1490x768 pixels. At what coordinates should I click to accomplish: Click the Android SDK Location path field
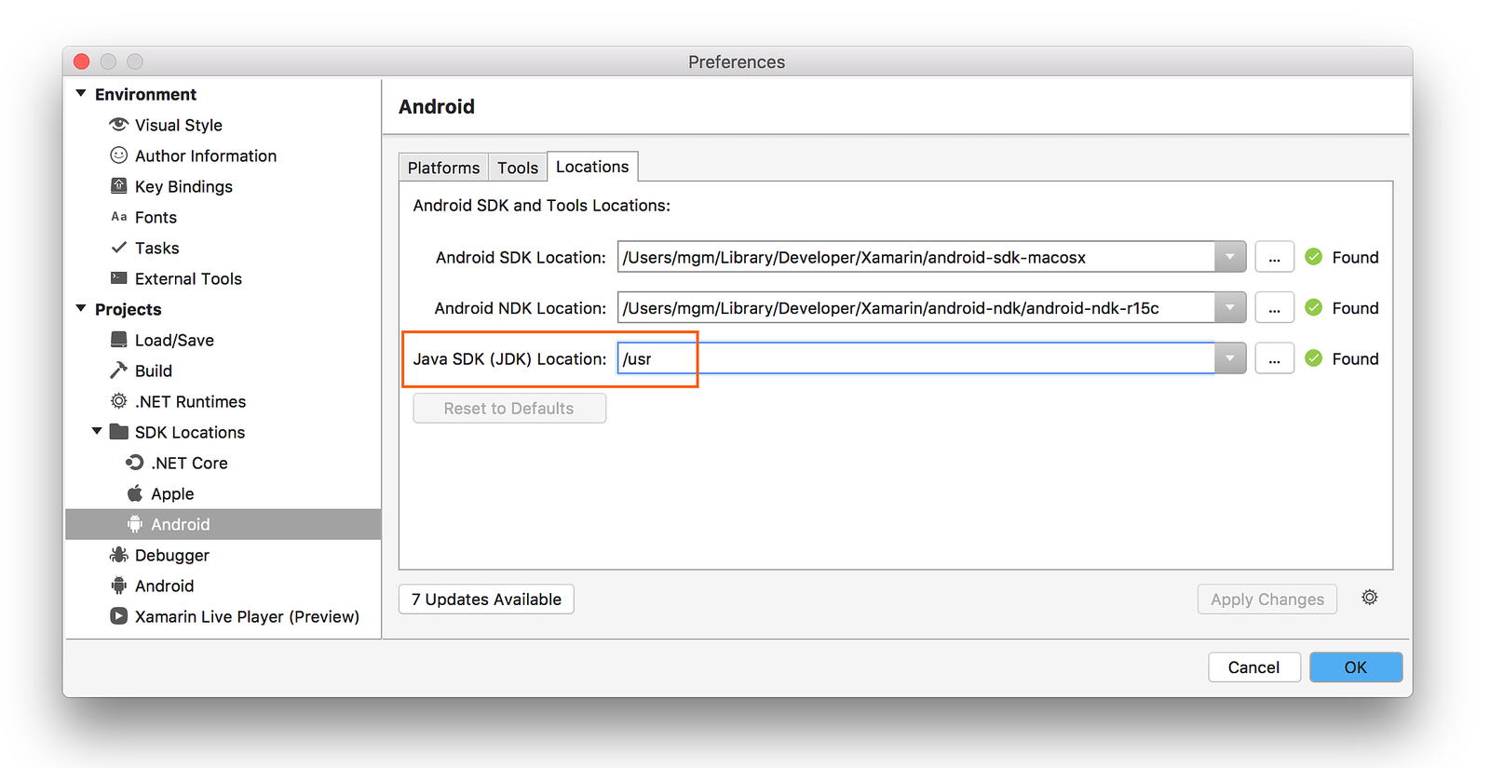pos(916,257)
